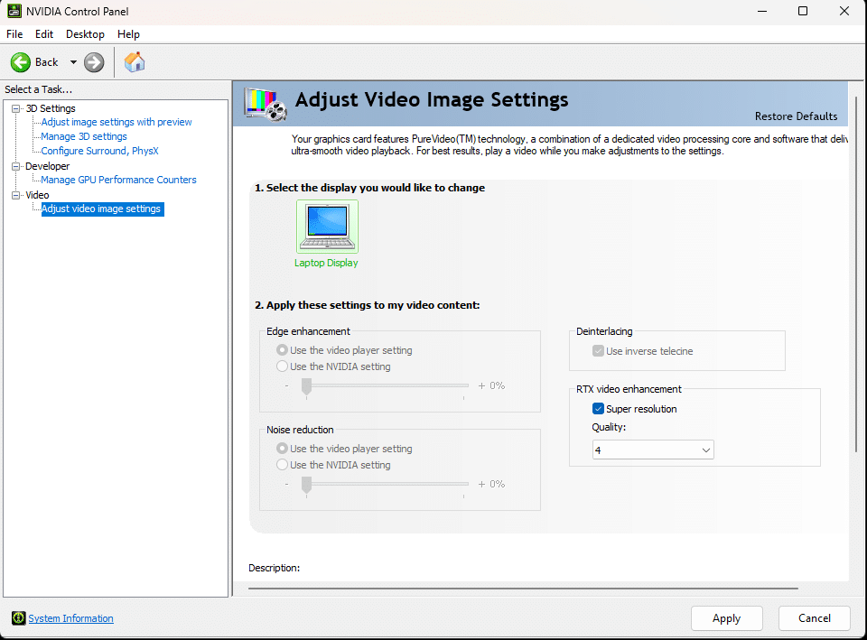Screen dimensions: 867x640
Task: Select Adjust video image settings item
Action: [102, 209]
